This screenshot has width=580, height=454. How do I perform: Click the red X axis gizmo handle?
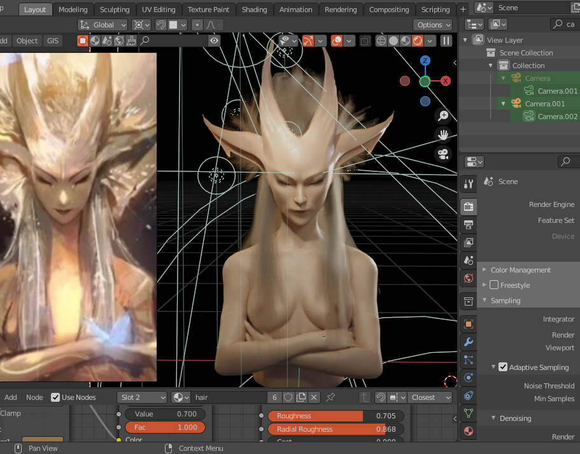(446, 81)
